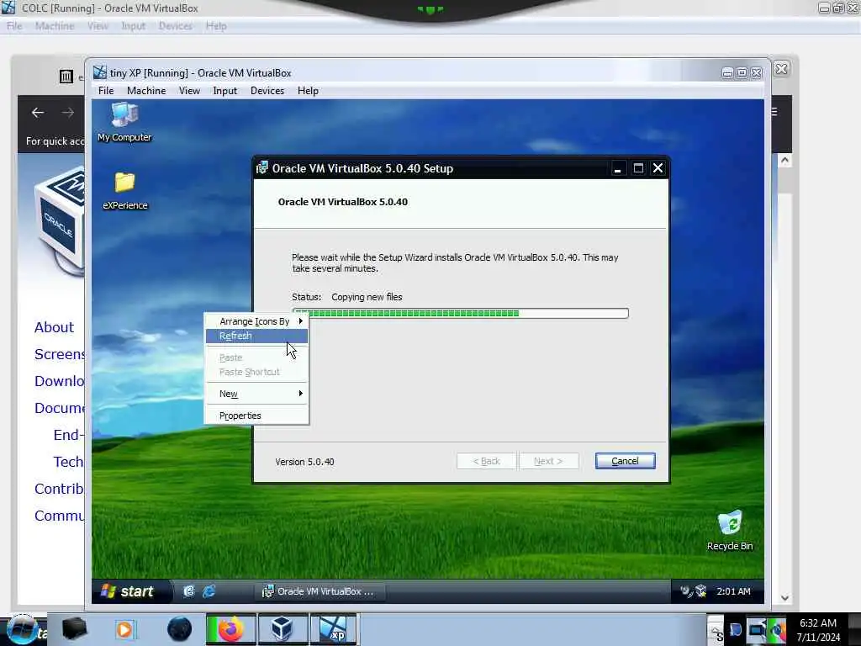Viewport: 861px width, 646px height.
Task: Open View menu of tiny XP window
Action: [x=189, y=91]
